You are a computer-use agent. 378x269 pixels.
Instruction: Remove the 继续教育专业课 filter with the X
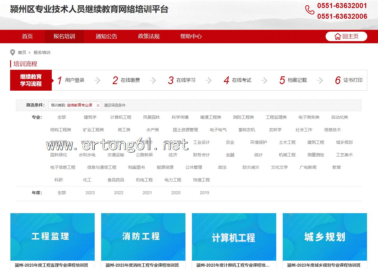point(98,105)
